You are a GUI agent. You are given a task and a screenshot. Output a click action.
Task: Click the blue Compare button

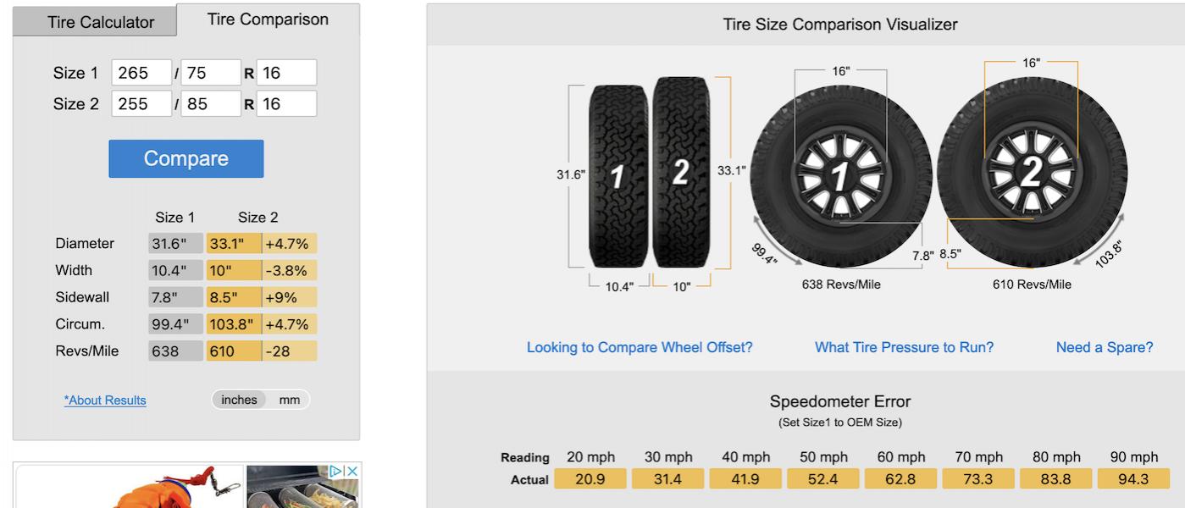pyautogui.click(x=186, y=158)
